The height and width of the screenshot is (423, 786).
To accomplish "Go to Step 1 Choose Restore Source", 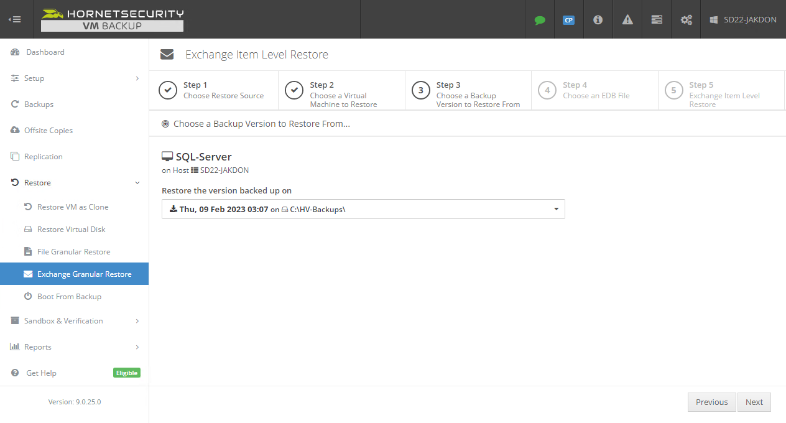I will [x=215, y=90].
